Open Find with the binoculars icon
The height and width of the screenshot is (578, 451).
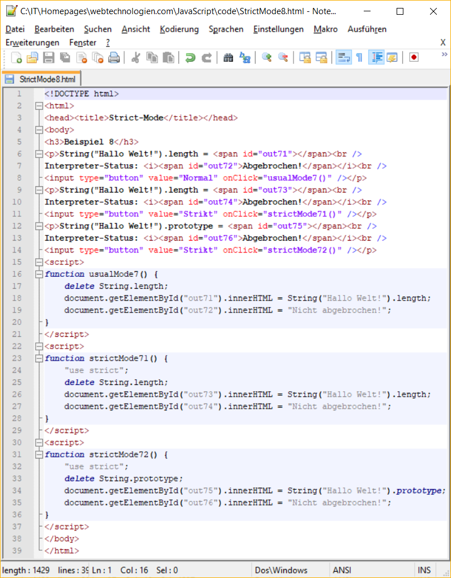coord(228,57)
